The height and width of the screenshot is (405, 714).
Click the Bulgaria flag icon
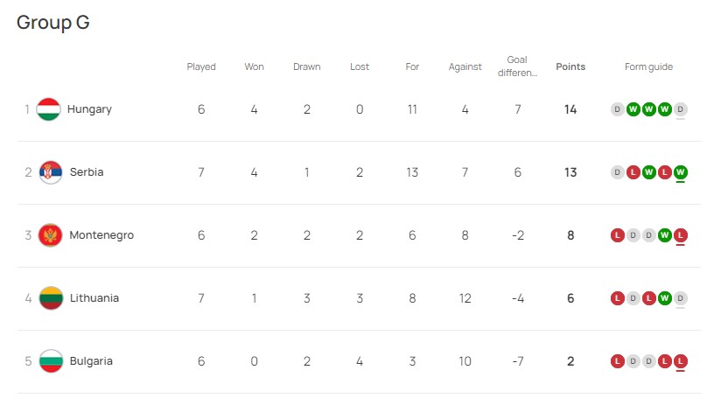[51, 361]
